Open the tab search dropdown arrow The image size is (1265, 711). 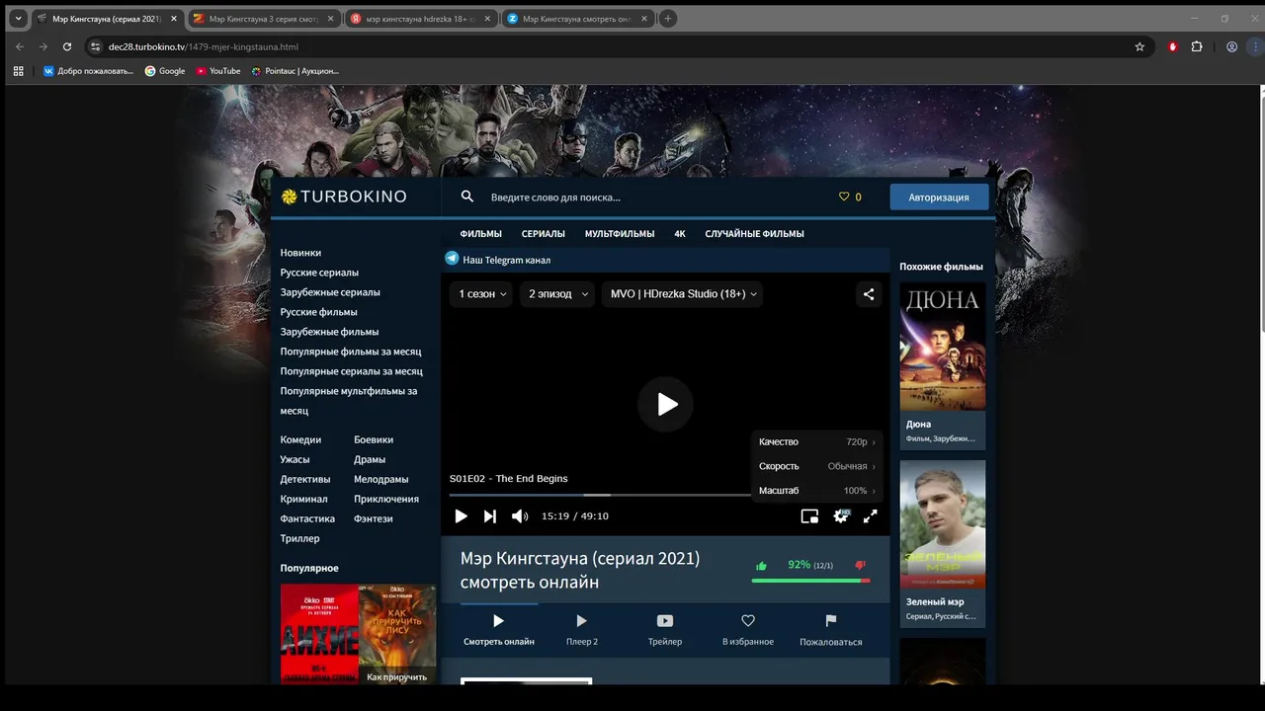point(18,19)
